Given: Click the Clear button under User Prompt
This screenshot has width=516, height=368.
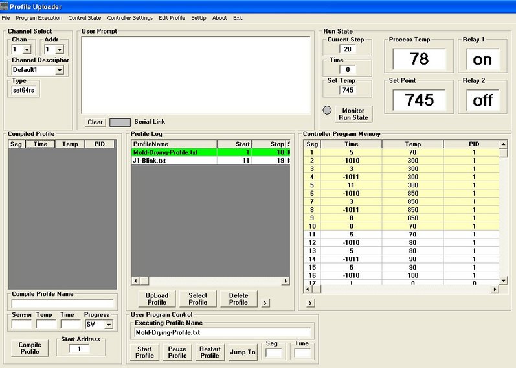Looking at the screenshot, I should 95,122.
